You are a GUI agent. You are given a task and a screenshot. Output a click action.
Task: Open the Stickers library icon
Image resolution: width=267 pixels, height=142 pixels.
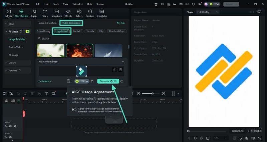coord(90,13)
